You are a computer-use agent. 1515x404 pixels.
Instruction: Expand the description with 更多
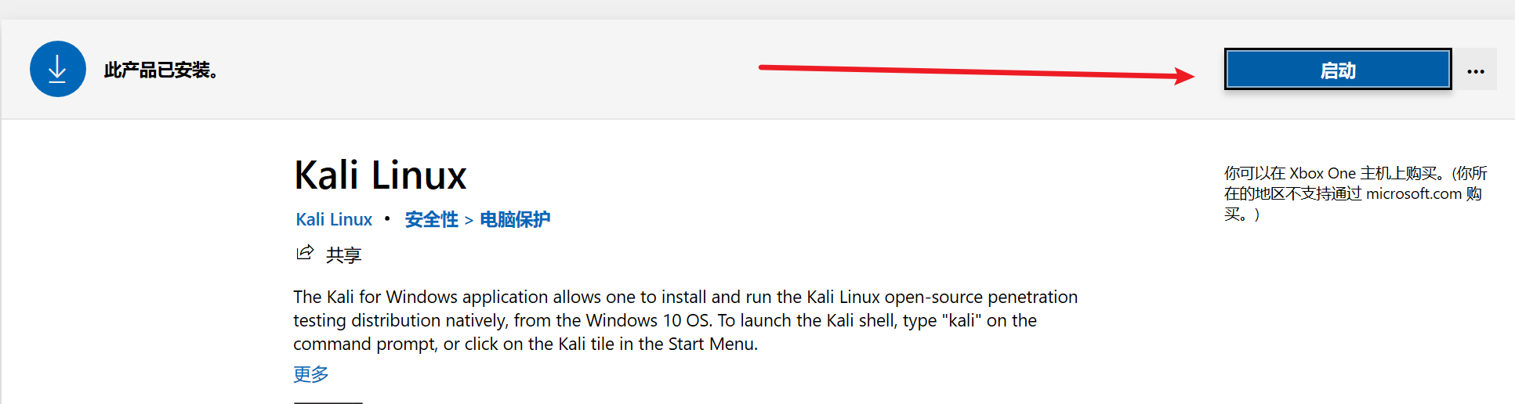(310, 373)
